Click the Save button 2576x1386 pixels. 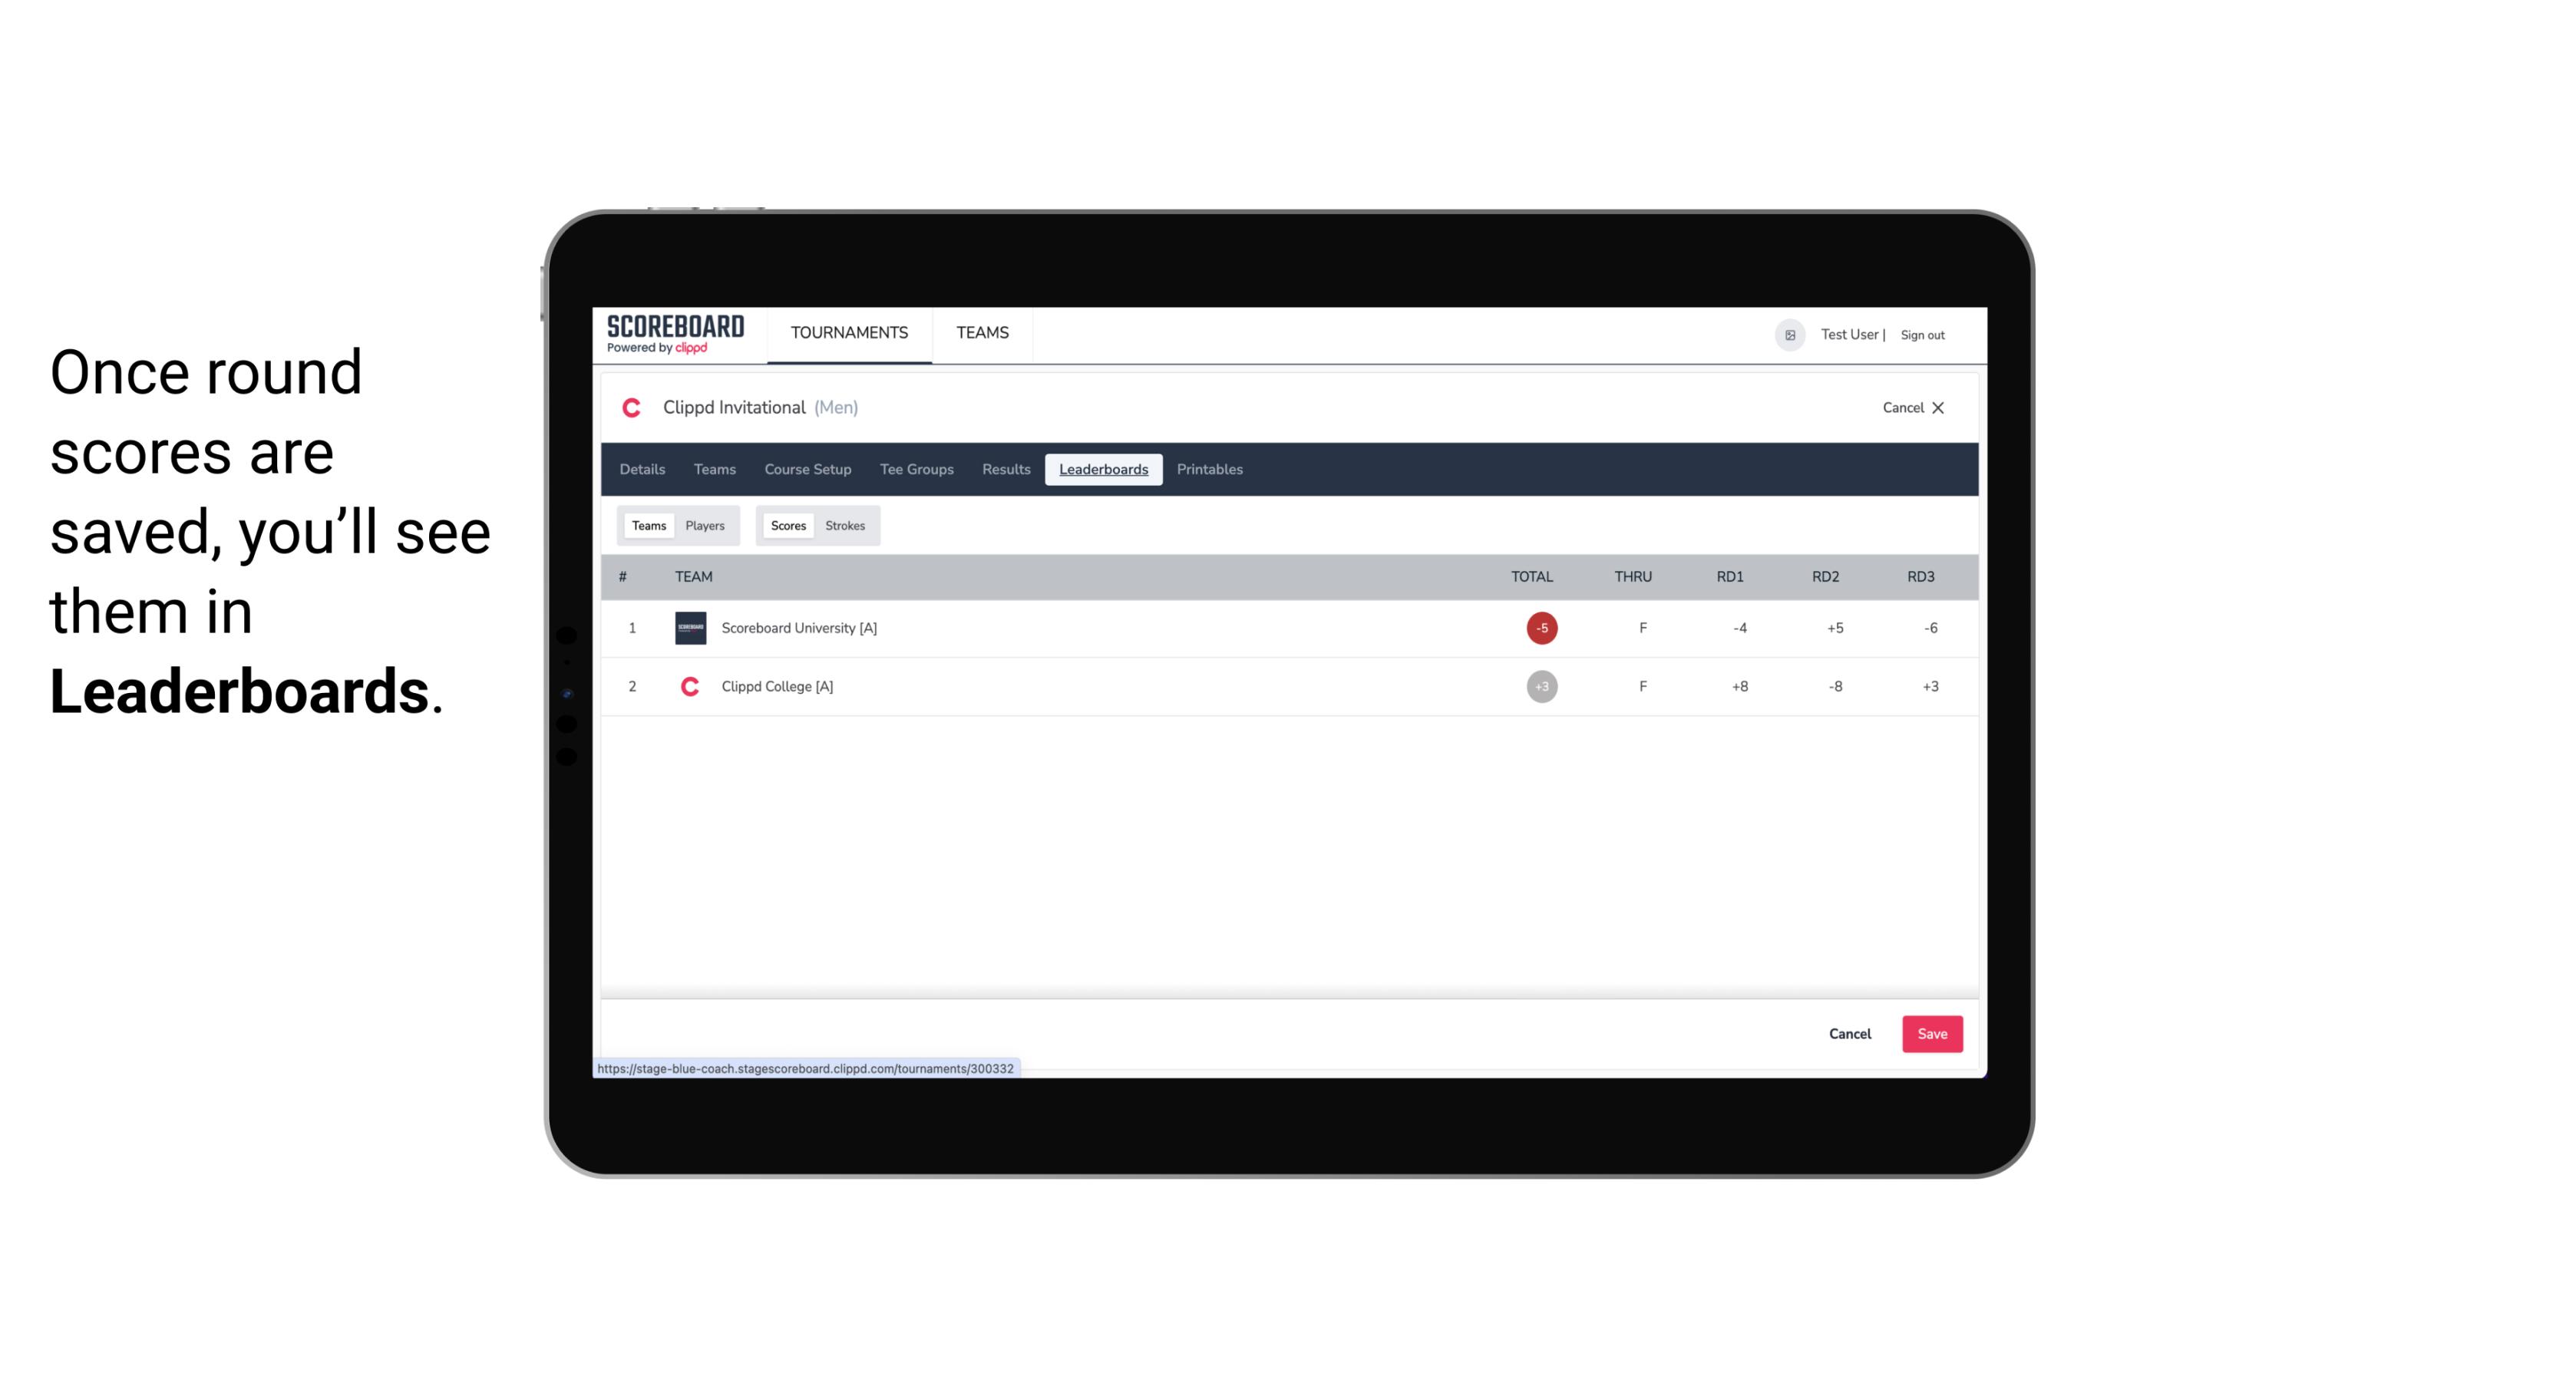[1929, 1033]
